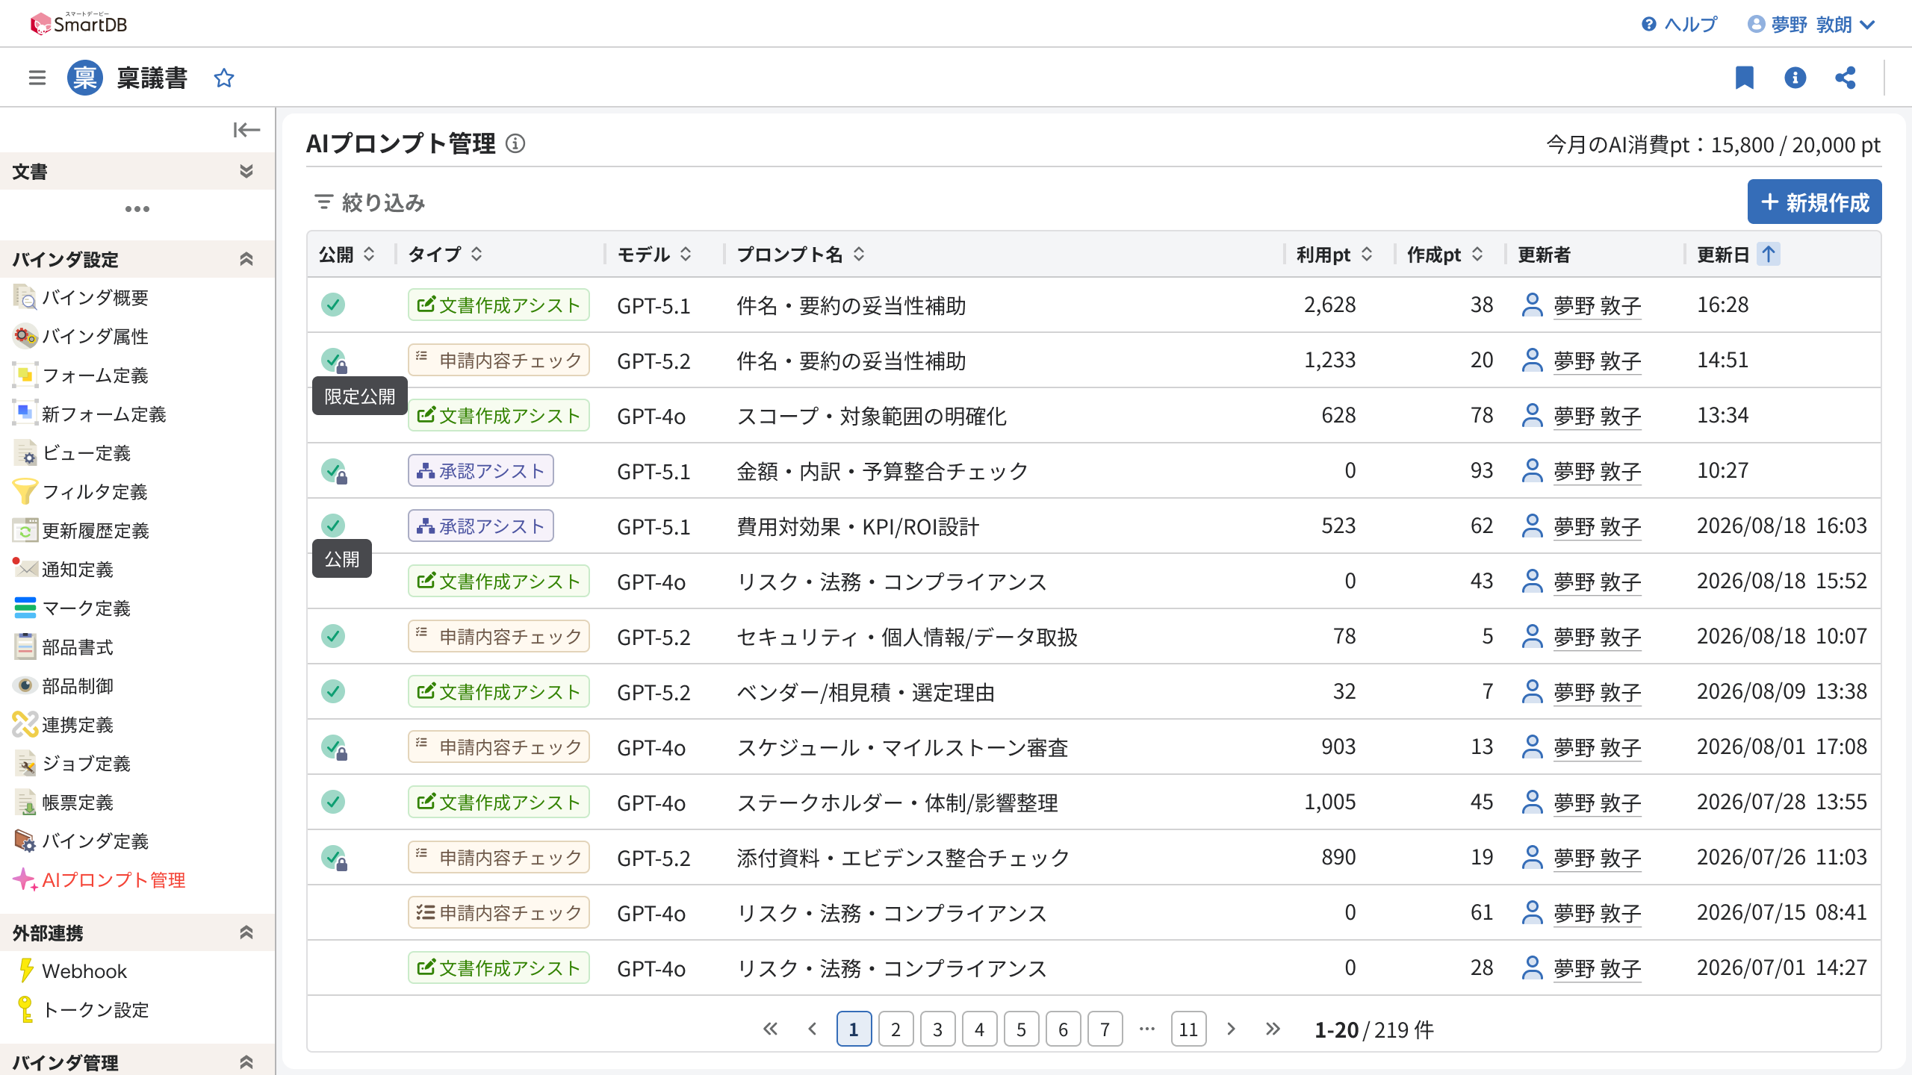Open 新フォーム定義 in the sidebar
Screen dimensions: 1912x1075
[104, 414]
